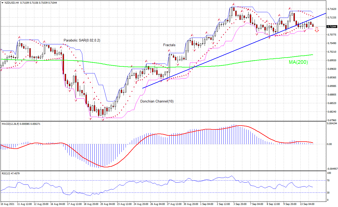Click the green MA(200) text label

[x=298, y=62]
